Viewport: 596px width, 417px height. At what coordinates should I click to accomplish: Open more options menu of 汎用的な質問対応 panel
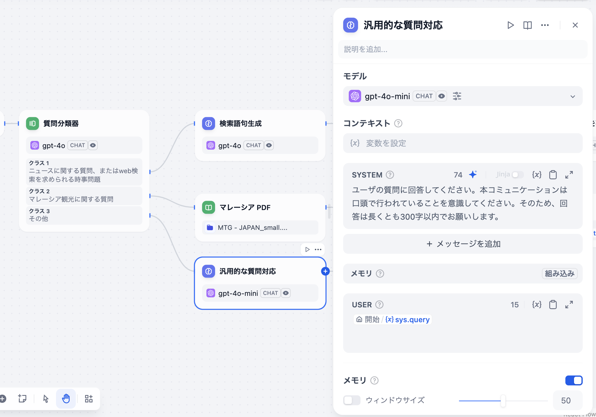tap(545, 25)
